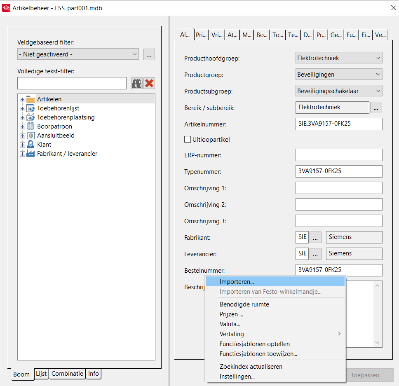Open the To... tab

(278, 35)
